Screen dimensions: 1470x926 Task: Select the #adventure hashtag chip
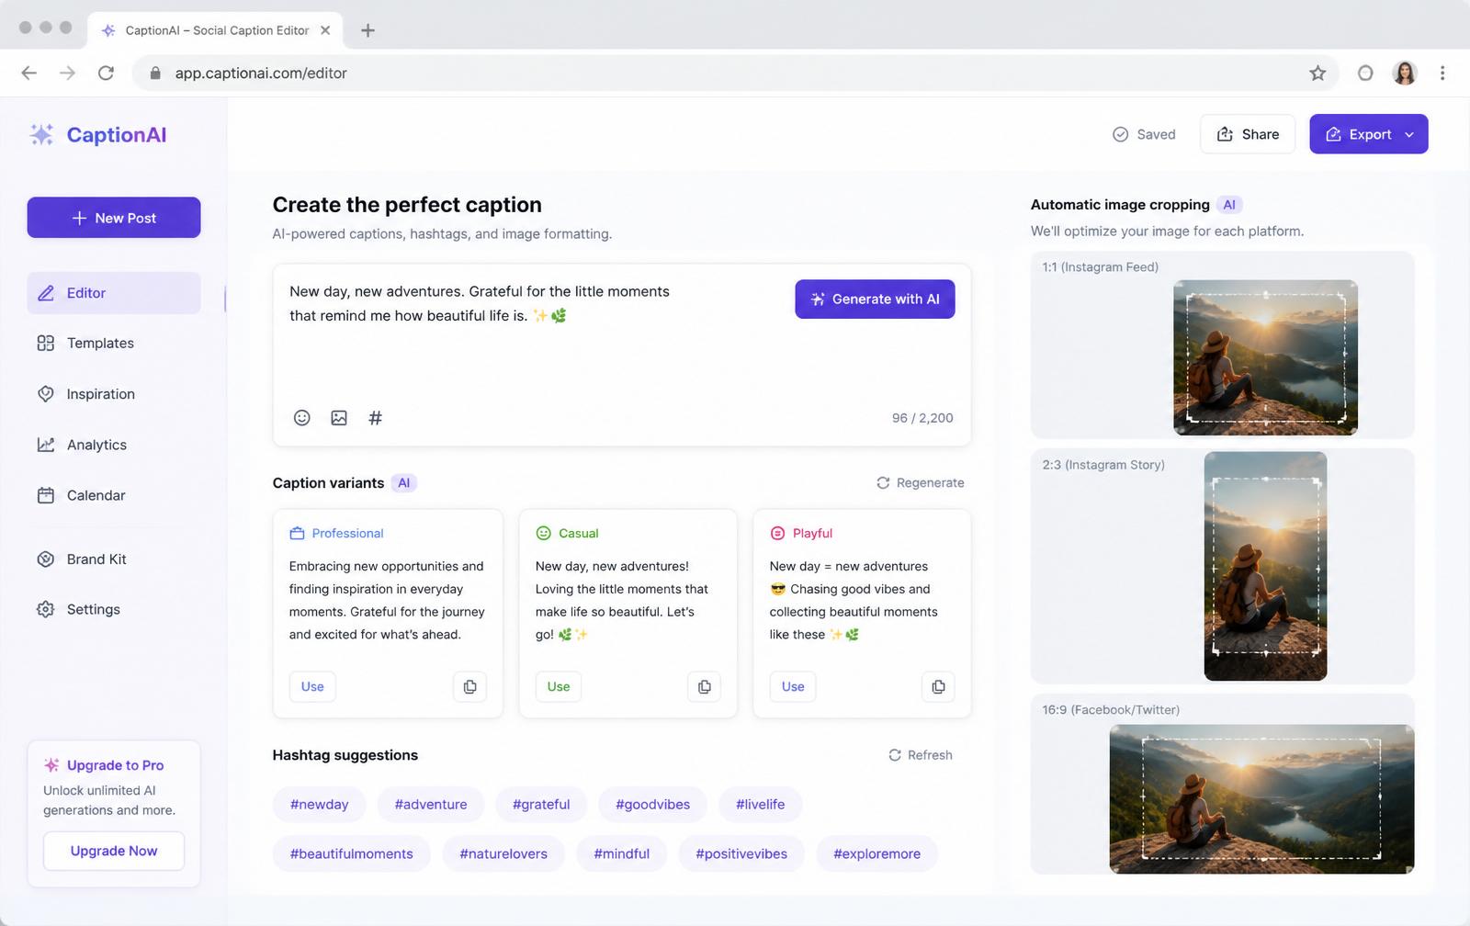coord(431,805)
